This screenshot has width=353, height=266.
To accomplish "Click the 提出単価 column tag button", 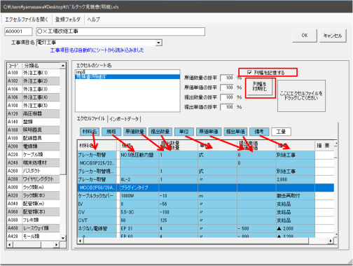I will [x=235, y=132].
